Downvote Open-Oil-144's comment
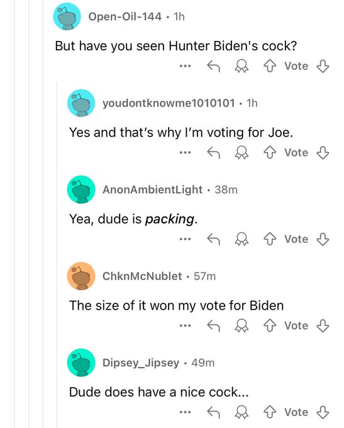The image size is (344, 428). pyautogui.click(x=323, y=66)
